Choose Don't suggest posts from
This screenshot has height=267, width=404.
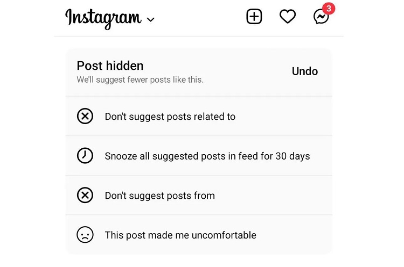click(199, 196)
